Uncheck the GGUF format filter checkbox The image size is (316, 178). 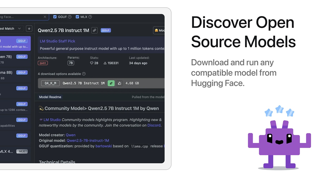coord(55,17)
